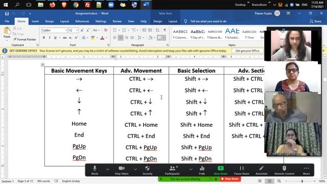Align text left
The height and width of the screenshot is (184, 327).
tap(114, 38)
